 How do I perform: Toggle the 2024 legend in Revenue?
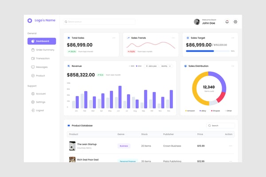tap(139, 66)
